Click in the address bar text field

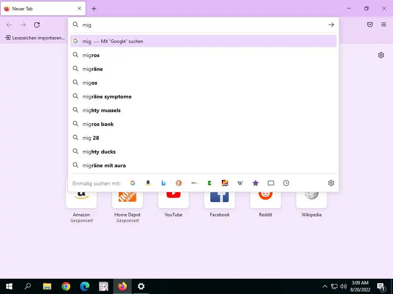pos(203,25)
